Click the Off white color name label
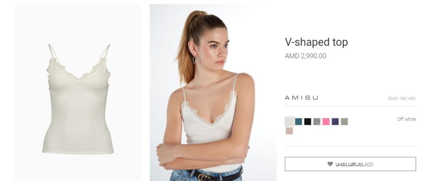Viewport: 433px width, 181px height. point(407,119)
